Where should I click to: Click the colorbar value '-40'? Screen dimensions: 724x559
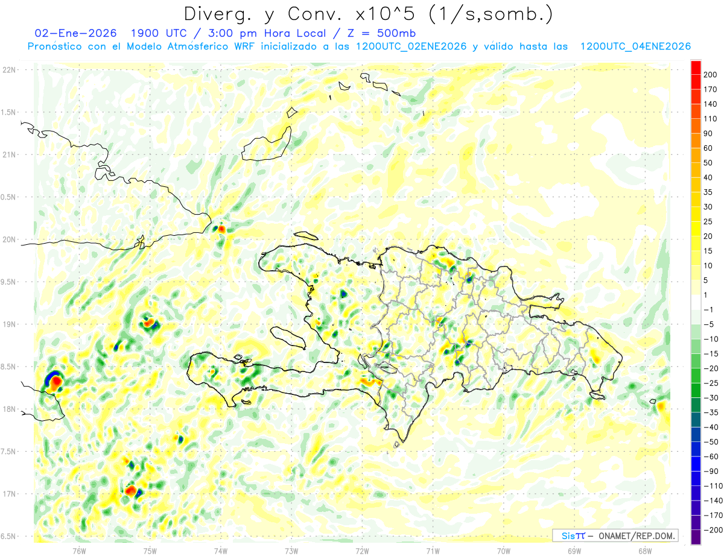(711, 428)
